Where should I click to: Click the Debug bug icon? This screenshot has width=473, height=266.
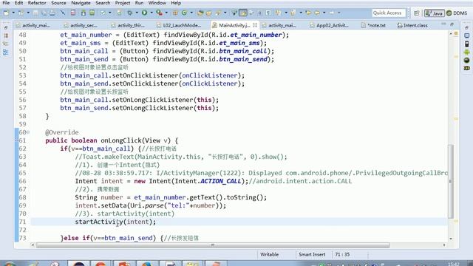tap(130, 13)
